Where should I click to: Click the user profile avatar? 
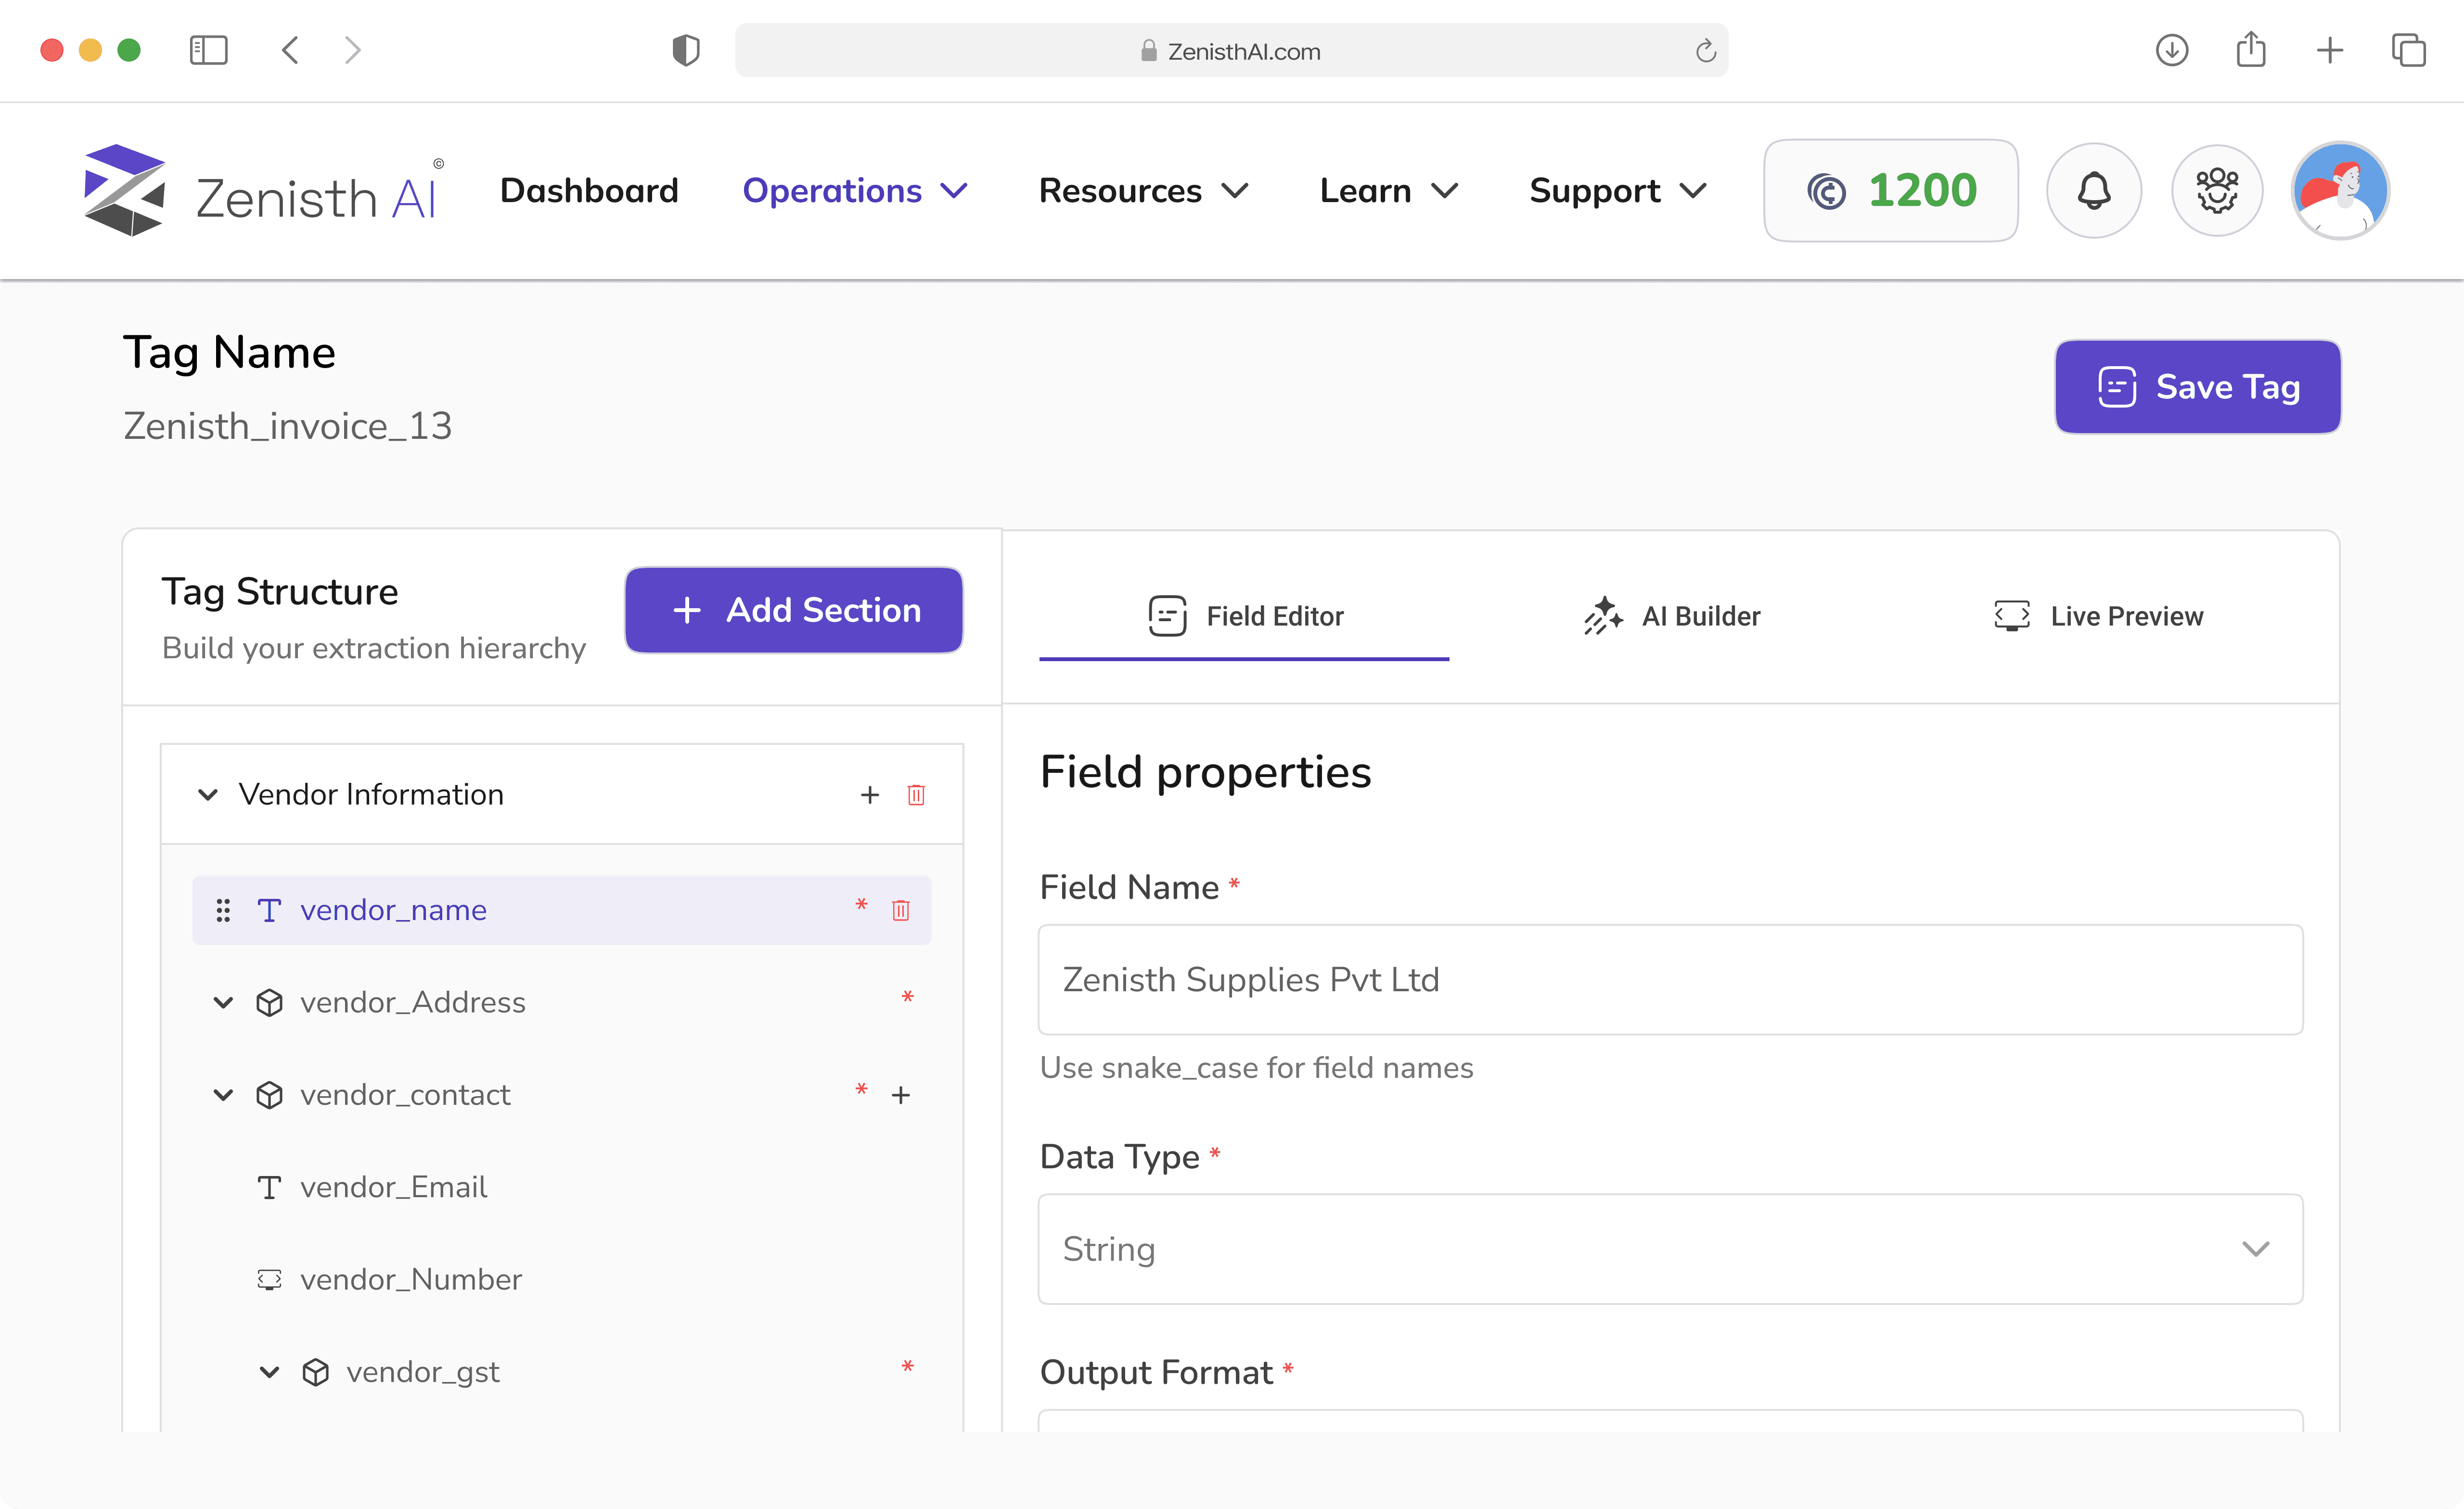pyautogui.click(x=2339, y=190)
